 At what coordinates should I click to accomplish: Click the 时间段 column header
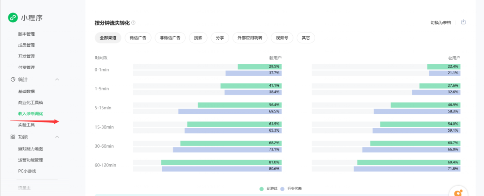101,58
